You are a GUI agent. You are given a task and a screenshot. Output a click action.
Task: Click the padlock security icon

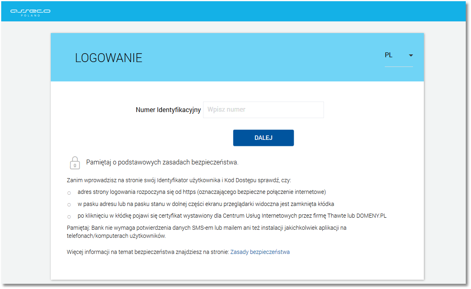tap(75, 163)
